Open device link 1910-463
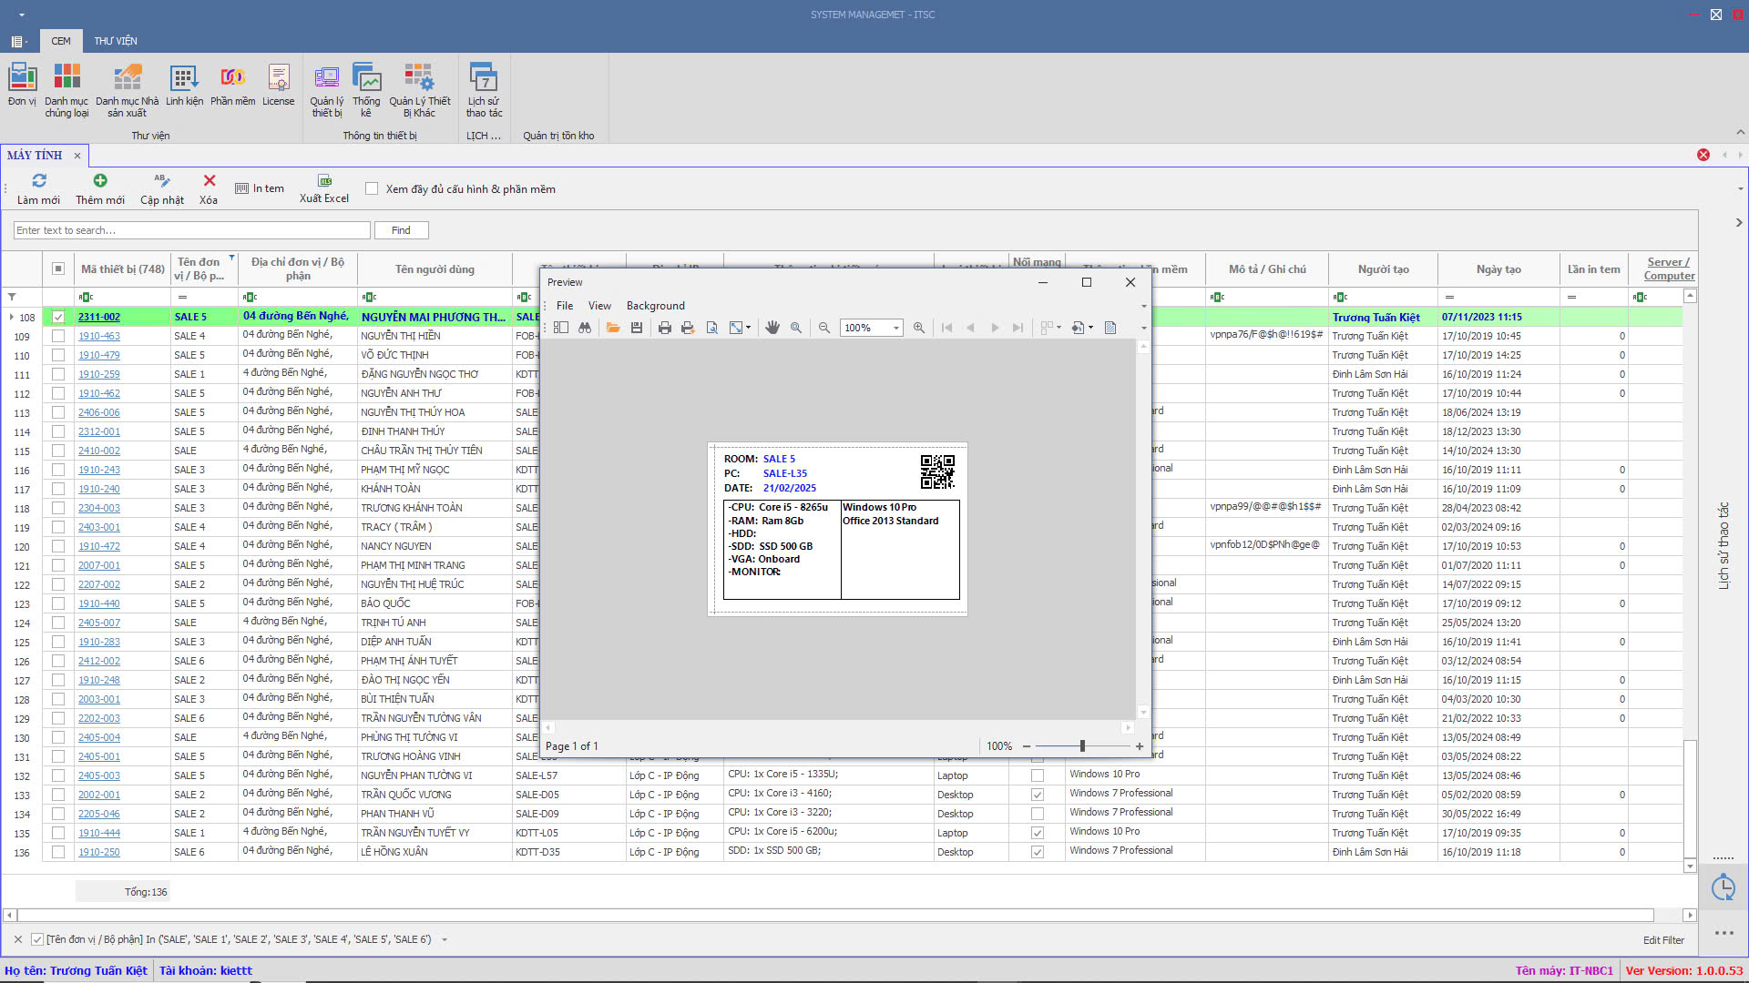Image resolution: width=1749 pixels, height=983 pixels. tap(99, 336)
